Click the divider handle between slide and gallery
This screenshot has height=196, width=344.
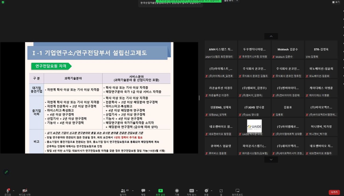click(199, 98)
